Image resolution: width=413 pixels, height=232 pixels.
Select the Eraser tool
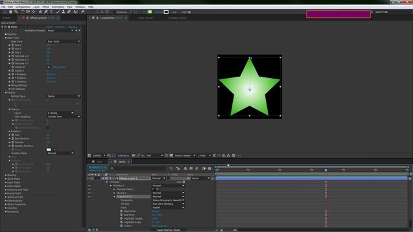(x=69, y=12)
